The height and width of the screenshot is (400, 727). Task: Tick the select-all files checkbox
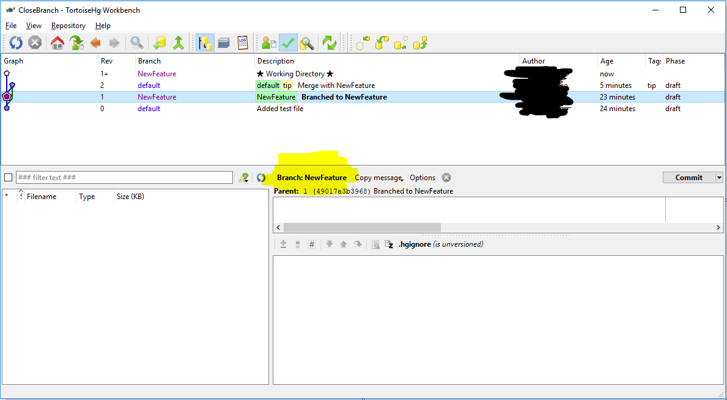click(9, 177)
